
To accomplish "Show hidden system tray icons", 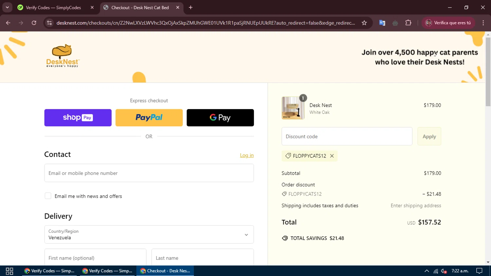I will tap(427, 271).
